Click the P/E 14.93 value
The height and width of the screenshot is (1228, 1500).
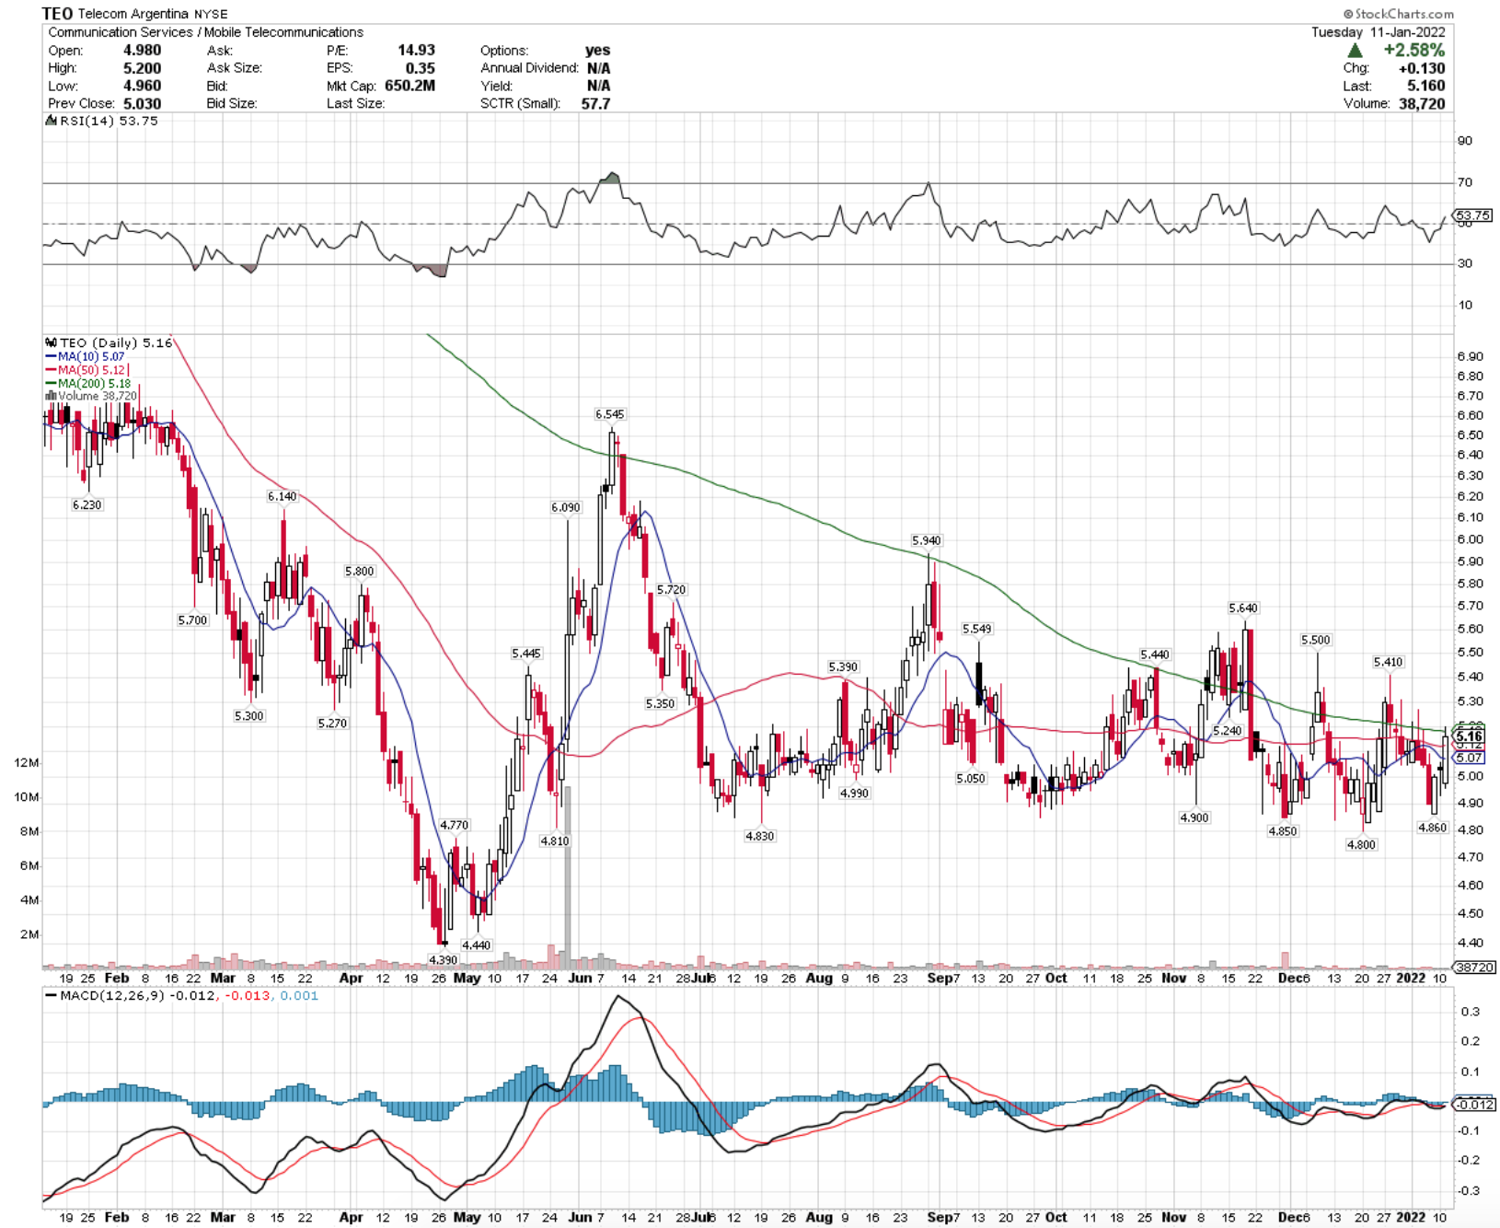pos(417,51)
